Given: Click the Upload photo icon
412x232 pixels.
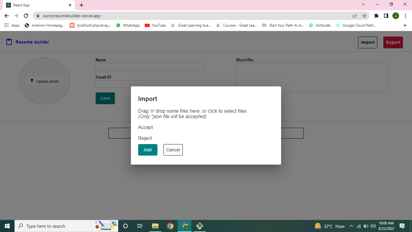Looking at the screenshot, I should [x=32, y=81].
